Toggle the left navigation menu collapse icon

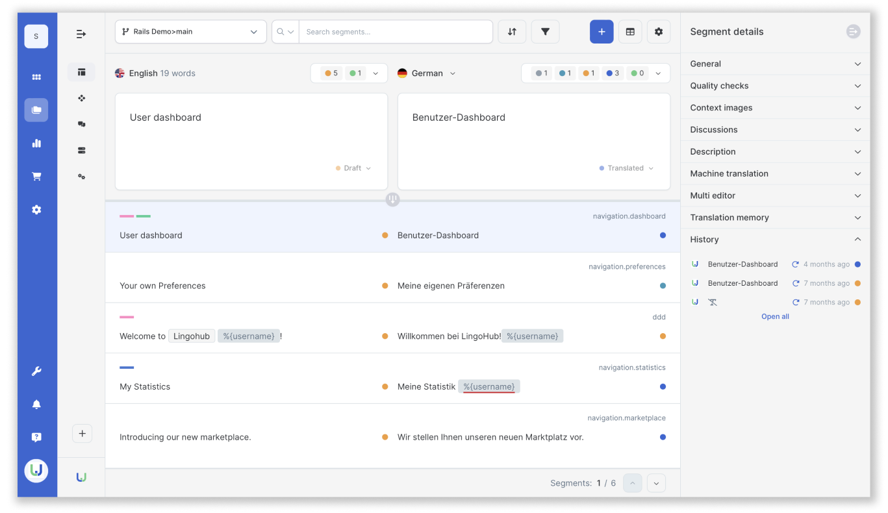pos(81,34)
